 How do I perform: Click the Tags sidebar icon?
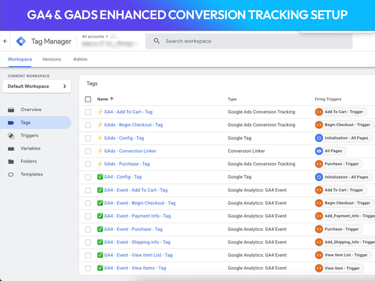(11, 123)
